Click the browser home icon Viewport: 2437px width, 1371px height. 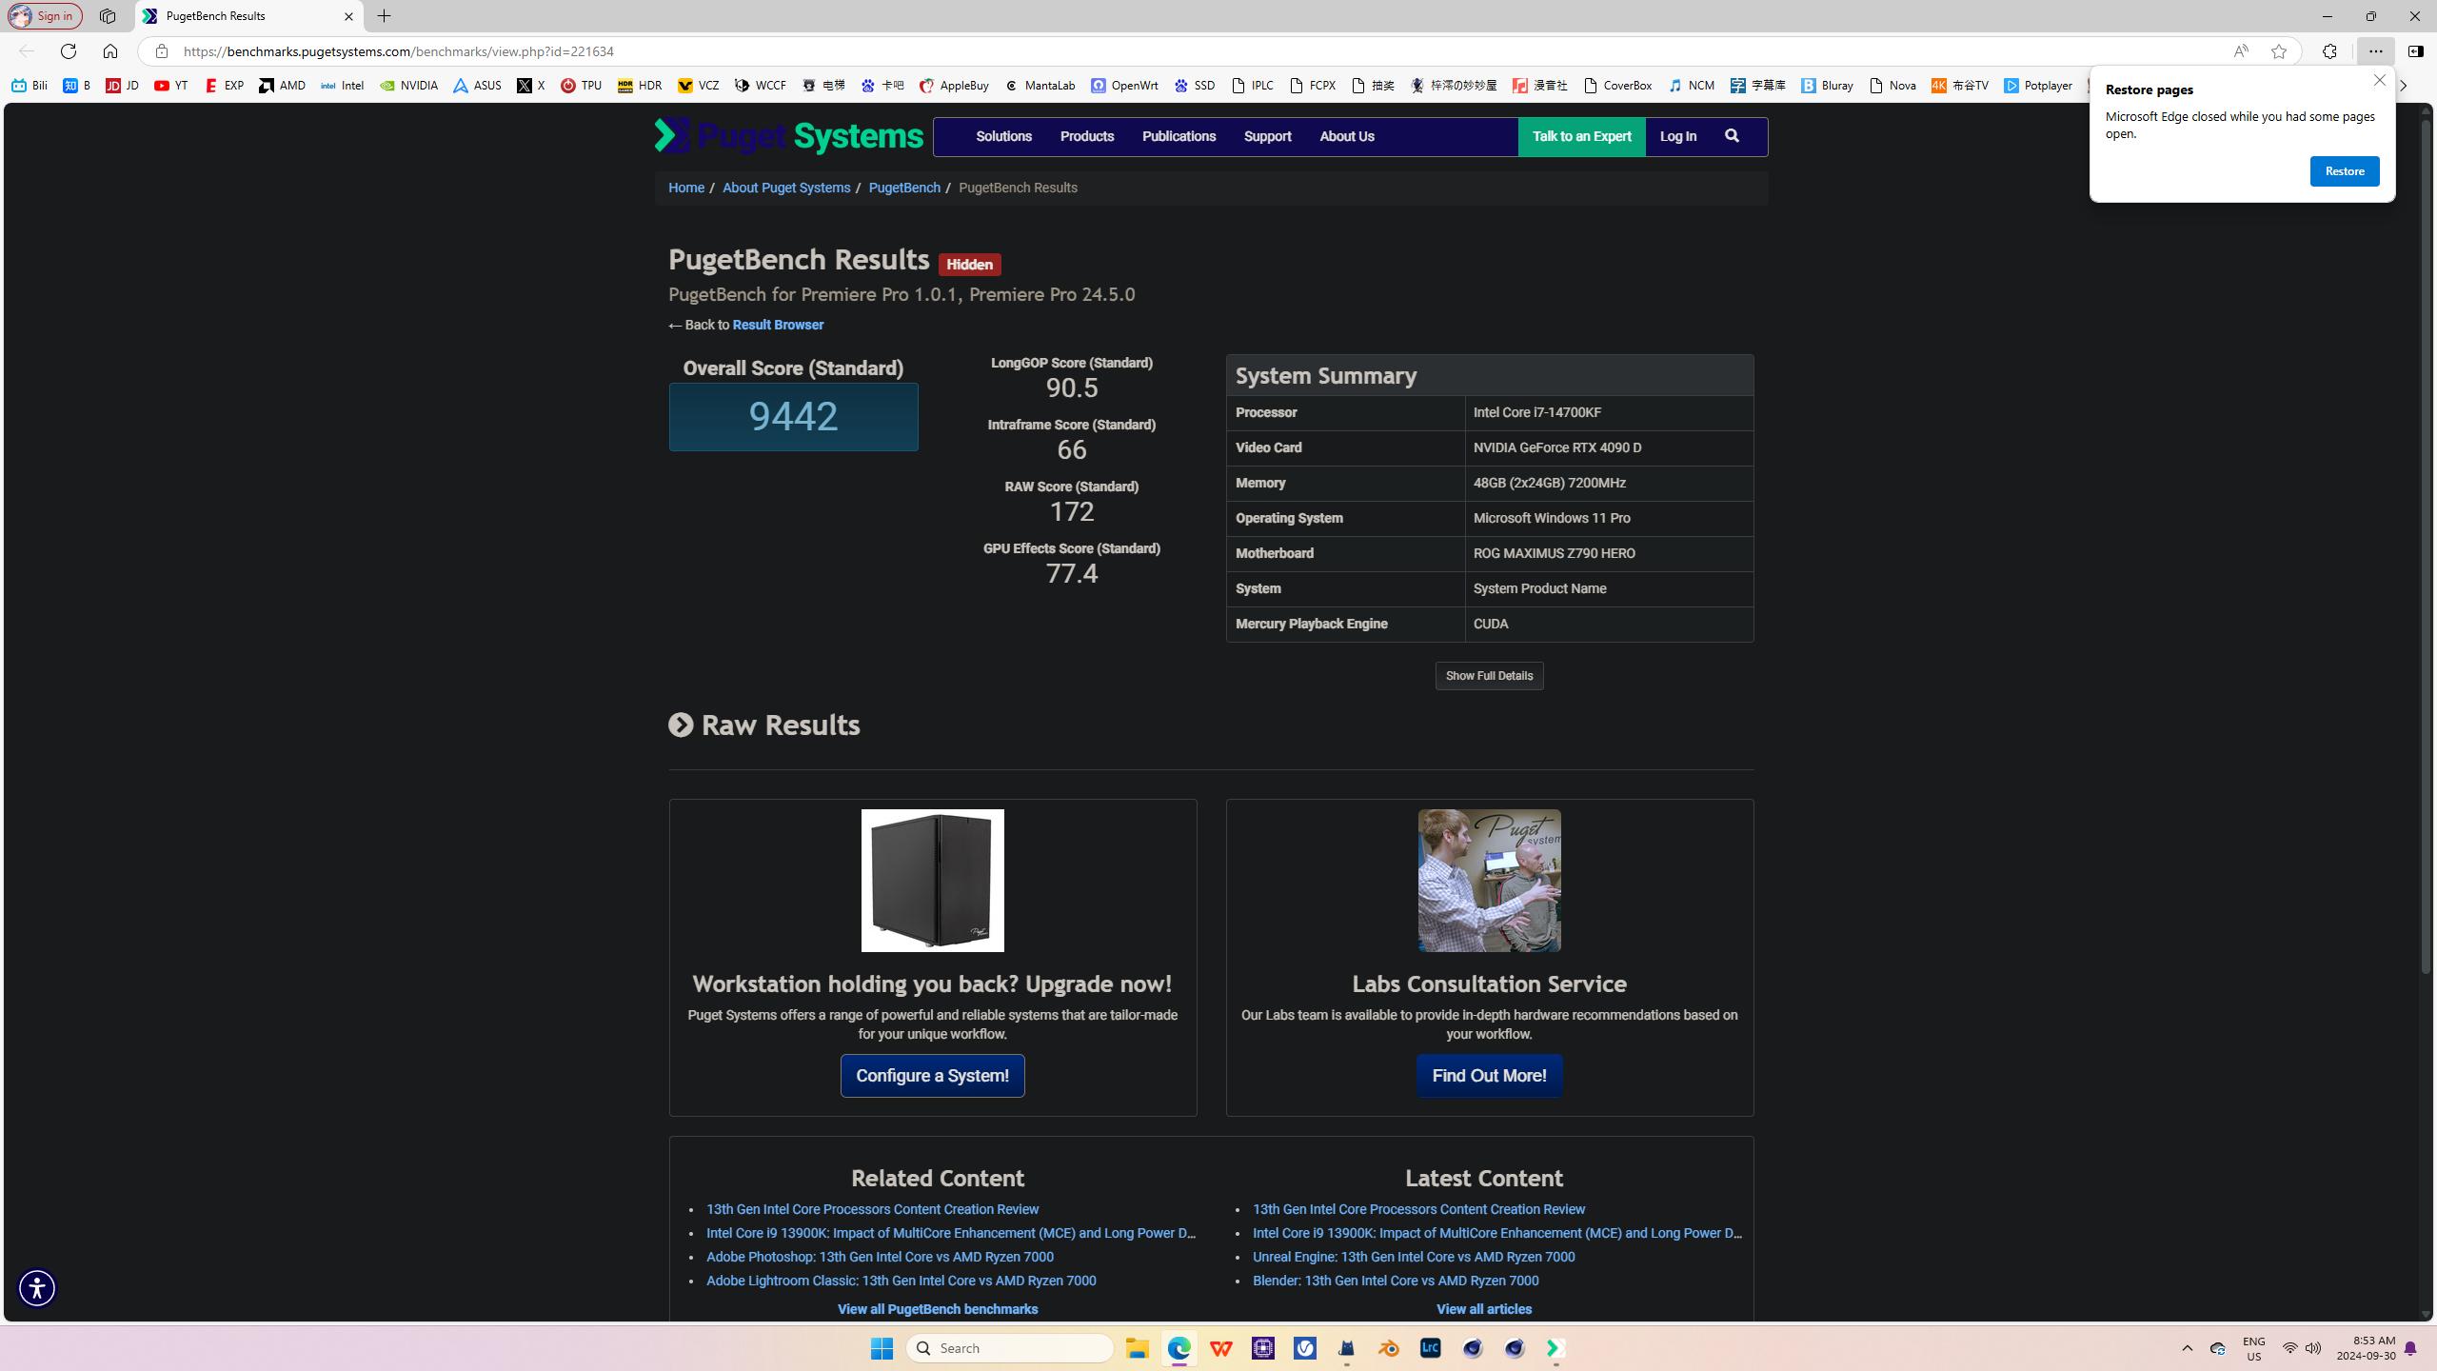(x=110, y=51)
